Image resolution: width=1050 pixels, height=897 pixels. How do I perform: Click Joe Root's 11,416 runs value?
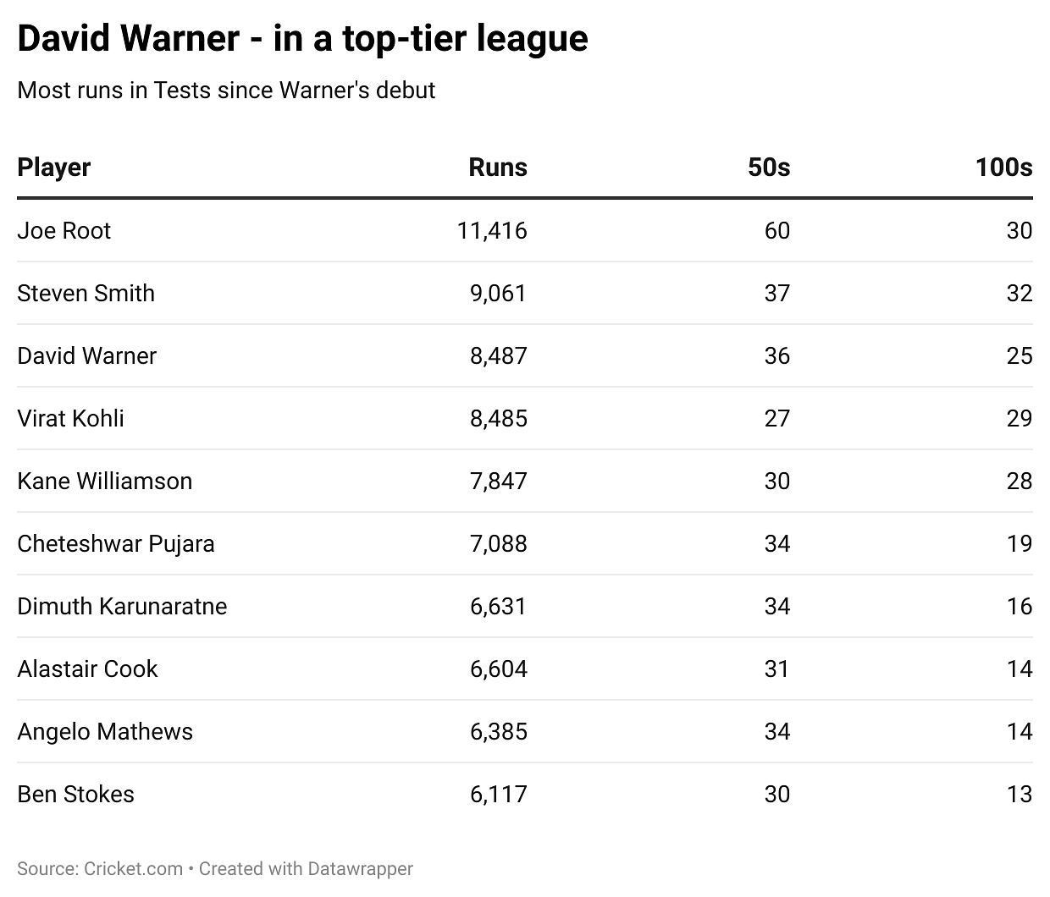[x=492, y=230]
